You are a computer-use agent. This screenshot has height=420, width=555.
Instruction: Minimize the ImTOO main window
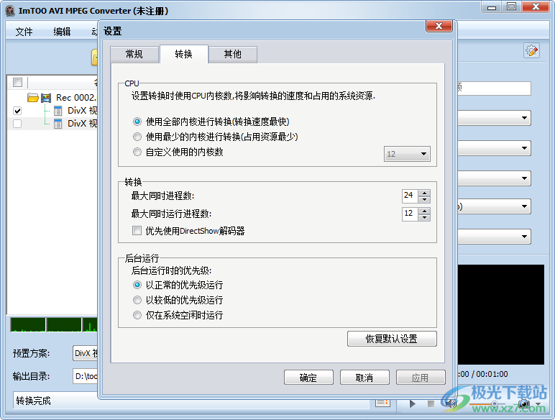(492, 7)
